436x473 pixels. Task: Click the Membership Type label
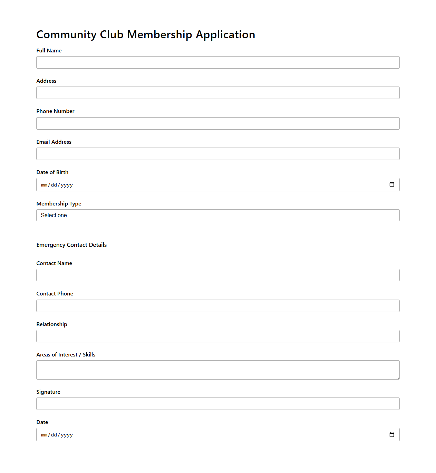pos(59,204)
